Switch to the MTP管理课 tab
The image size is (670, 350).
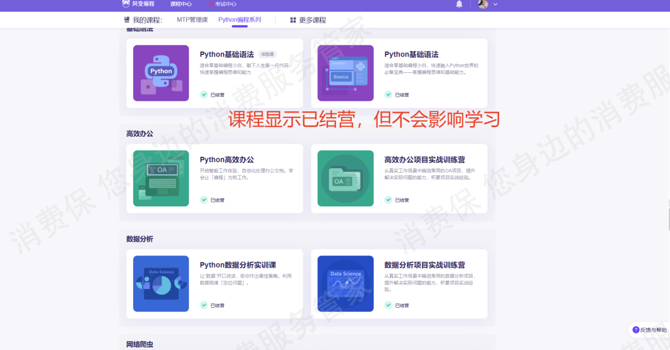click(x=192, y=20)
